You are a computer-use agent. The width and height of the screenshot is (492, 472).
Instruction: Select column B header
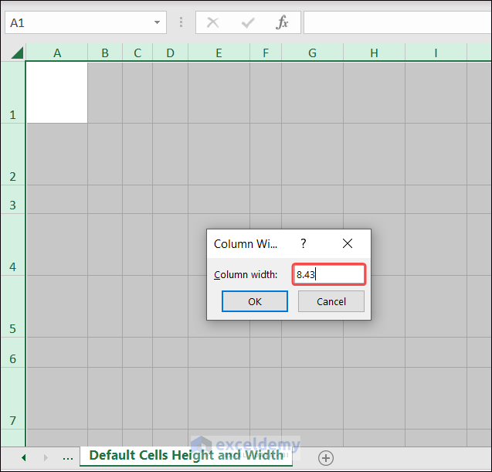point(105,53)
